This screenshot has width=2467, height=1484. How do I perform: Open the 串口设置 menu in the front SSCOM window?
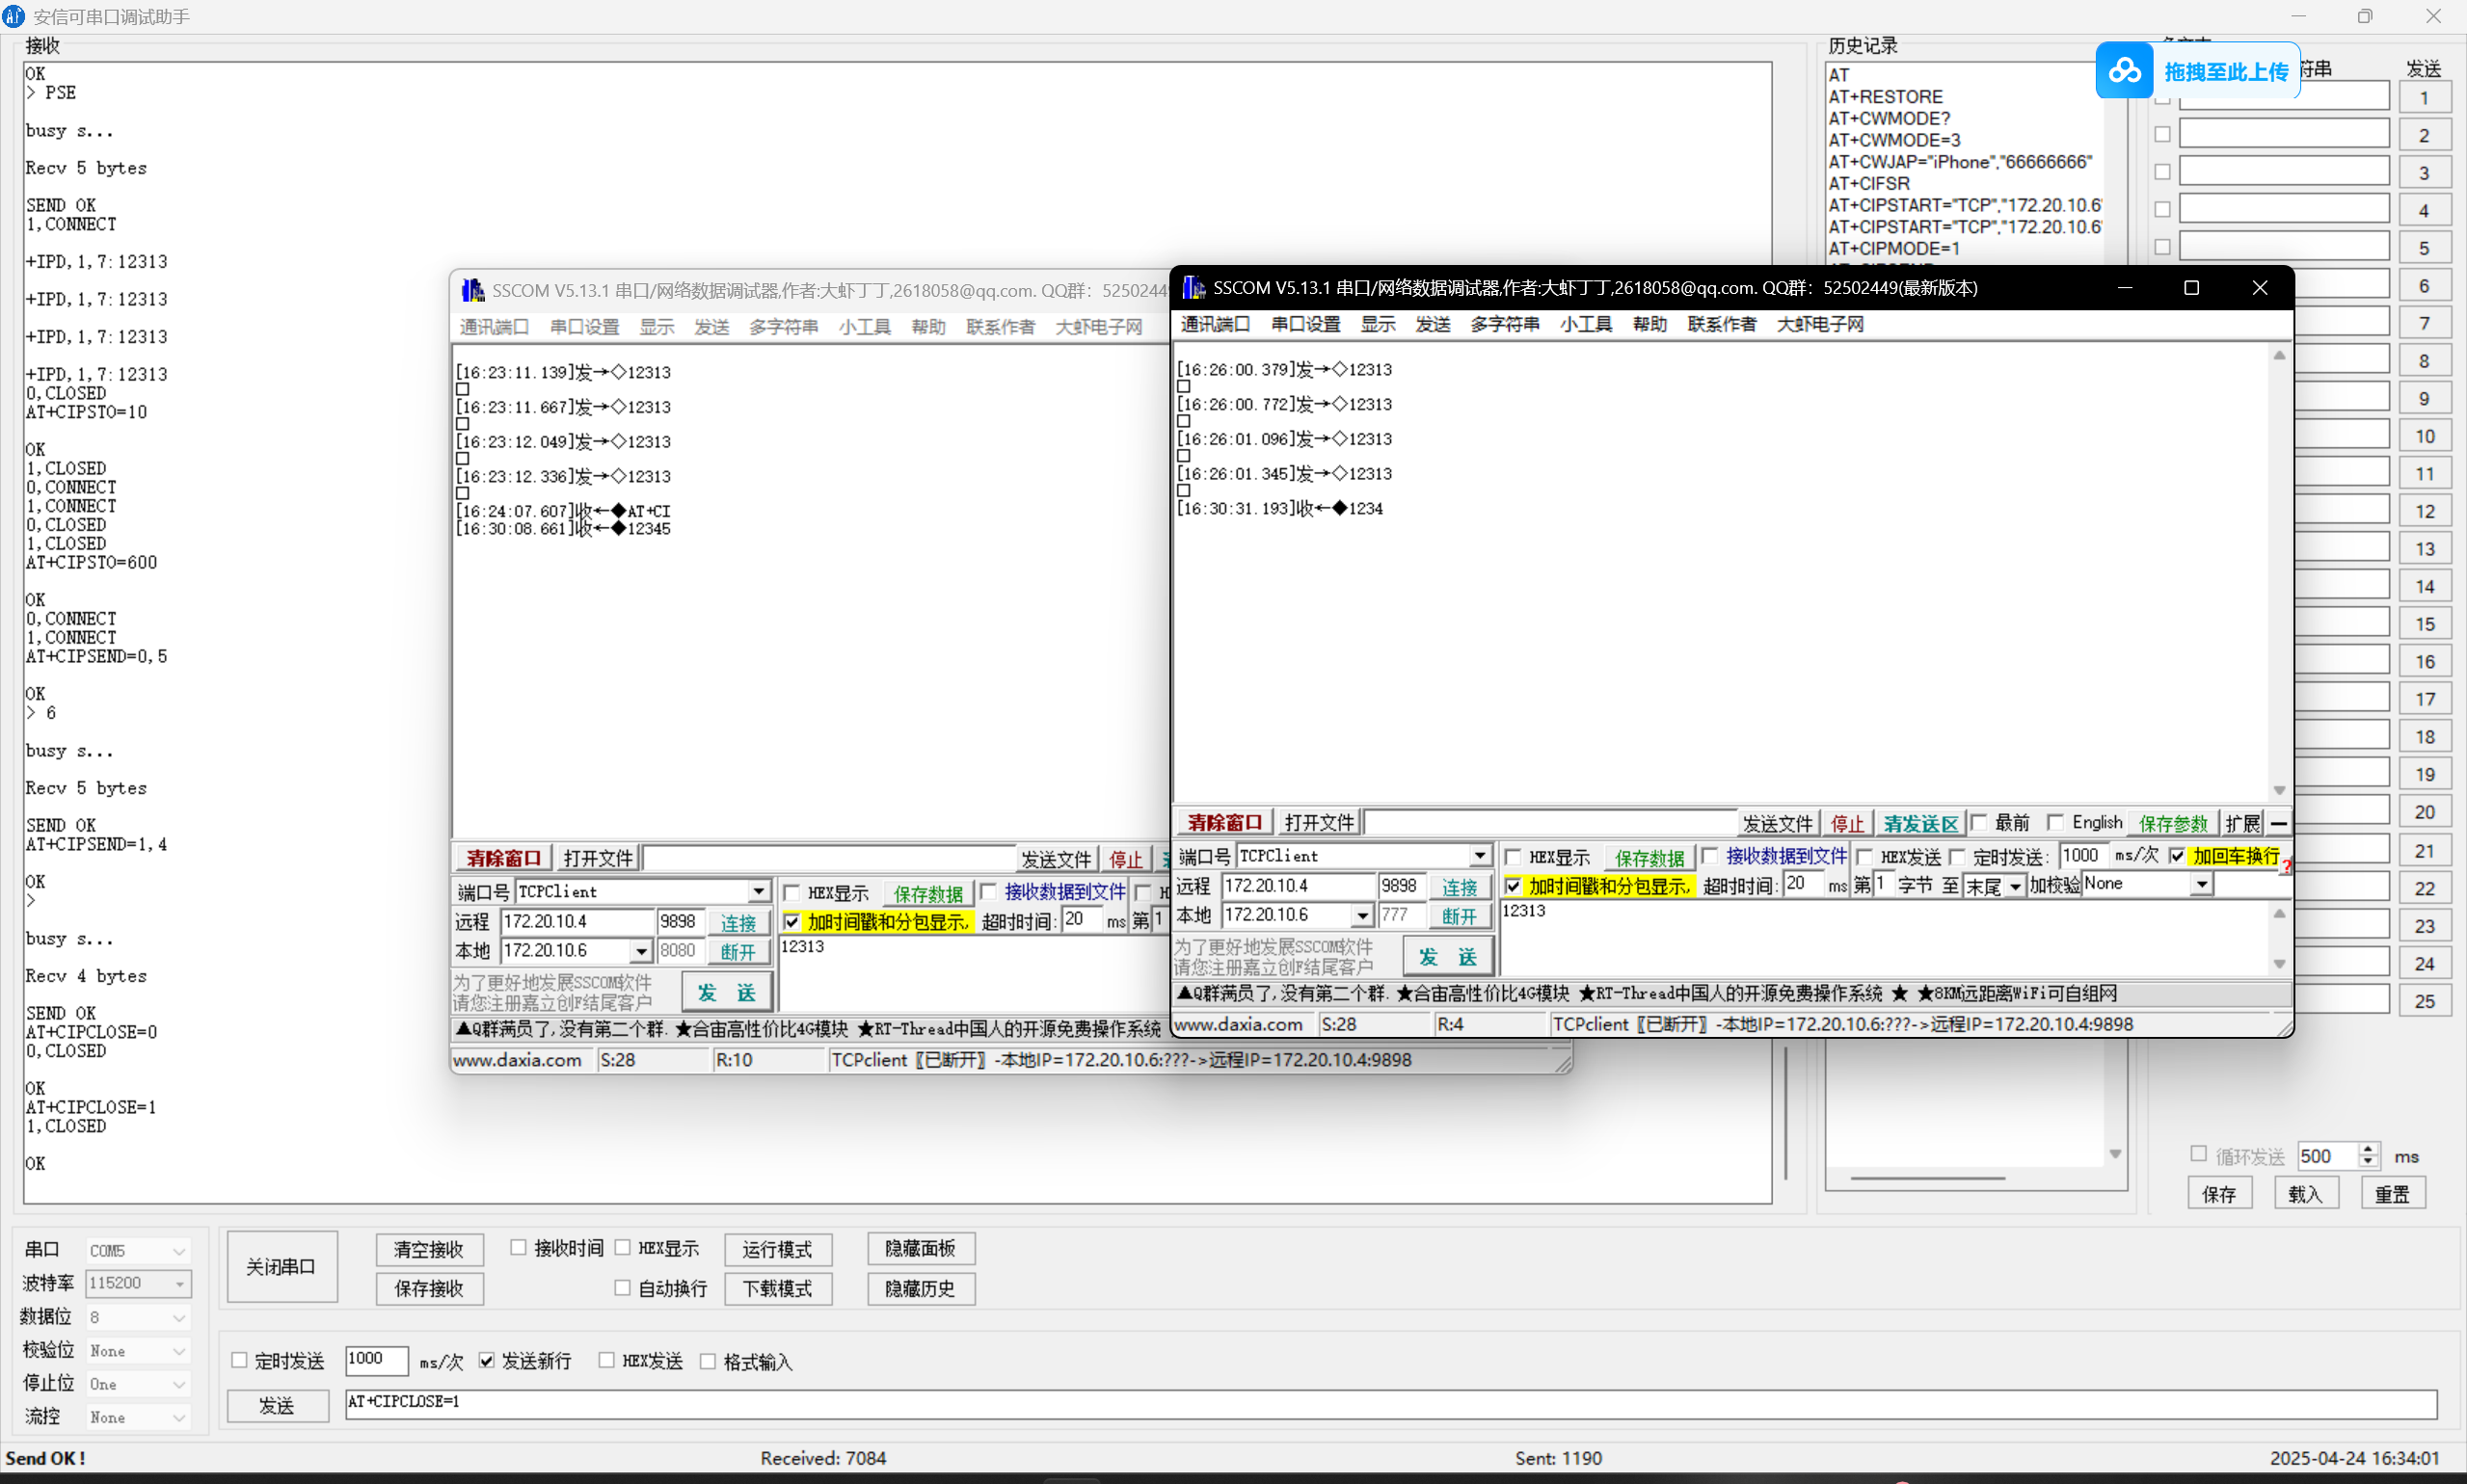coord(1304,324)
